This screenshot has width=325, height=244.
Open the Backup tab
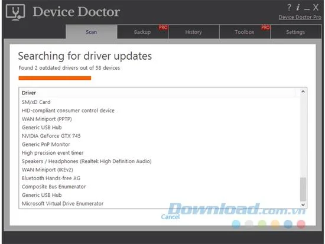tap(142, 32)
